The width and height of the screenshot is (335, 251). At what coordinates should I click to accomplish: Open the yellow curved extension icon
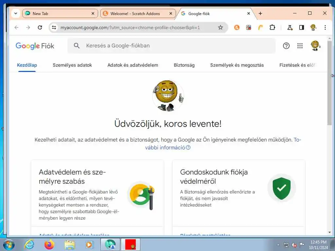click(260, 27)
